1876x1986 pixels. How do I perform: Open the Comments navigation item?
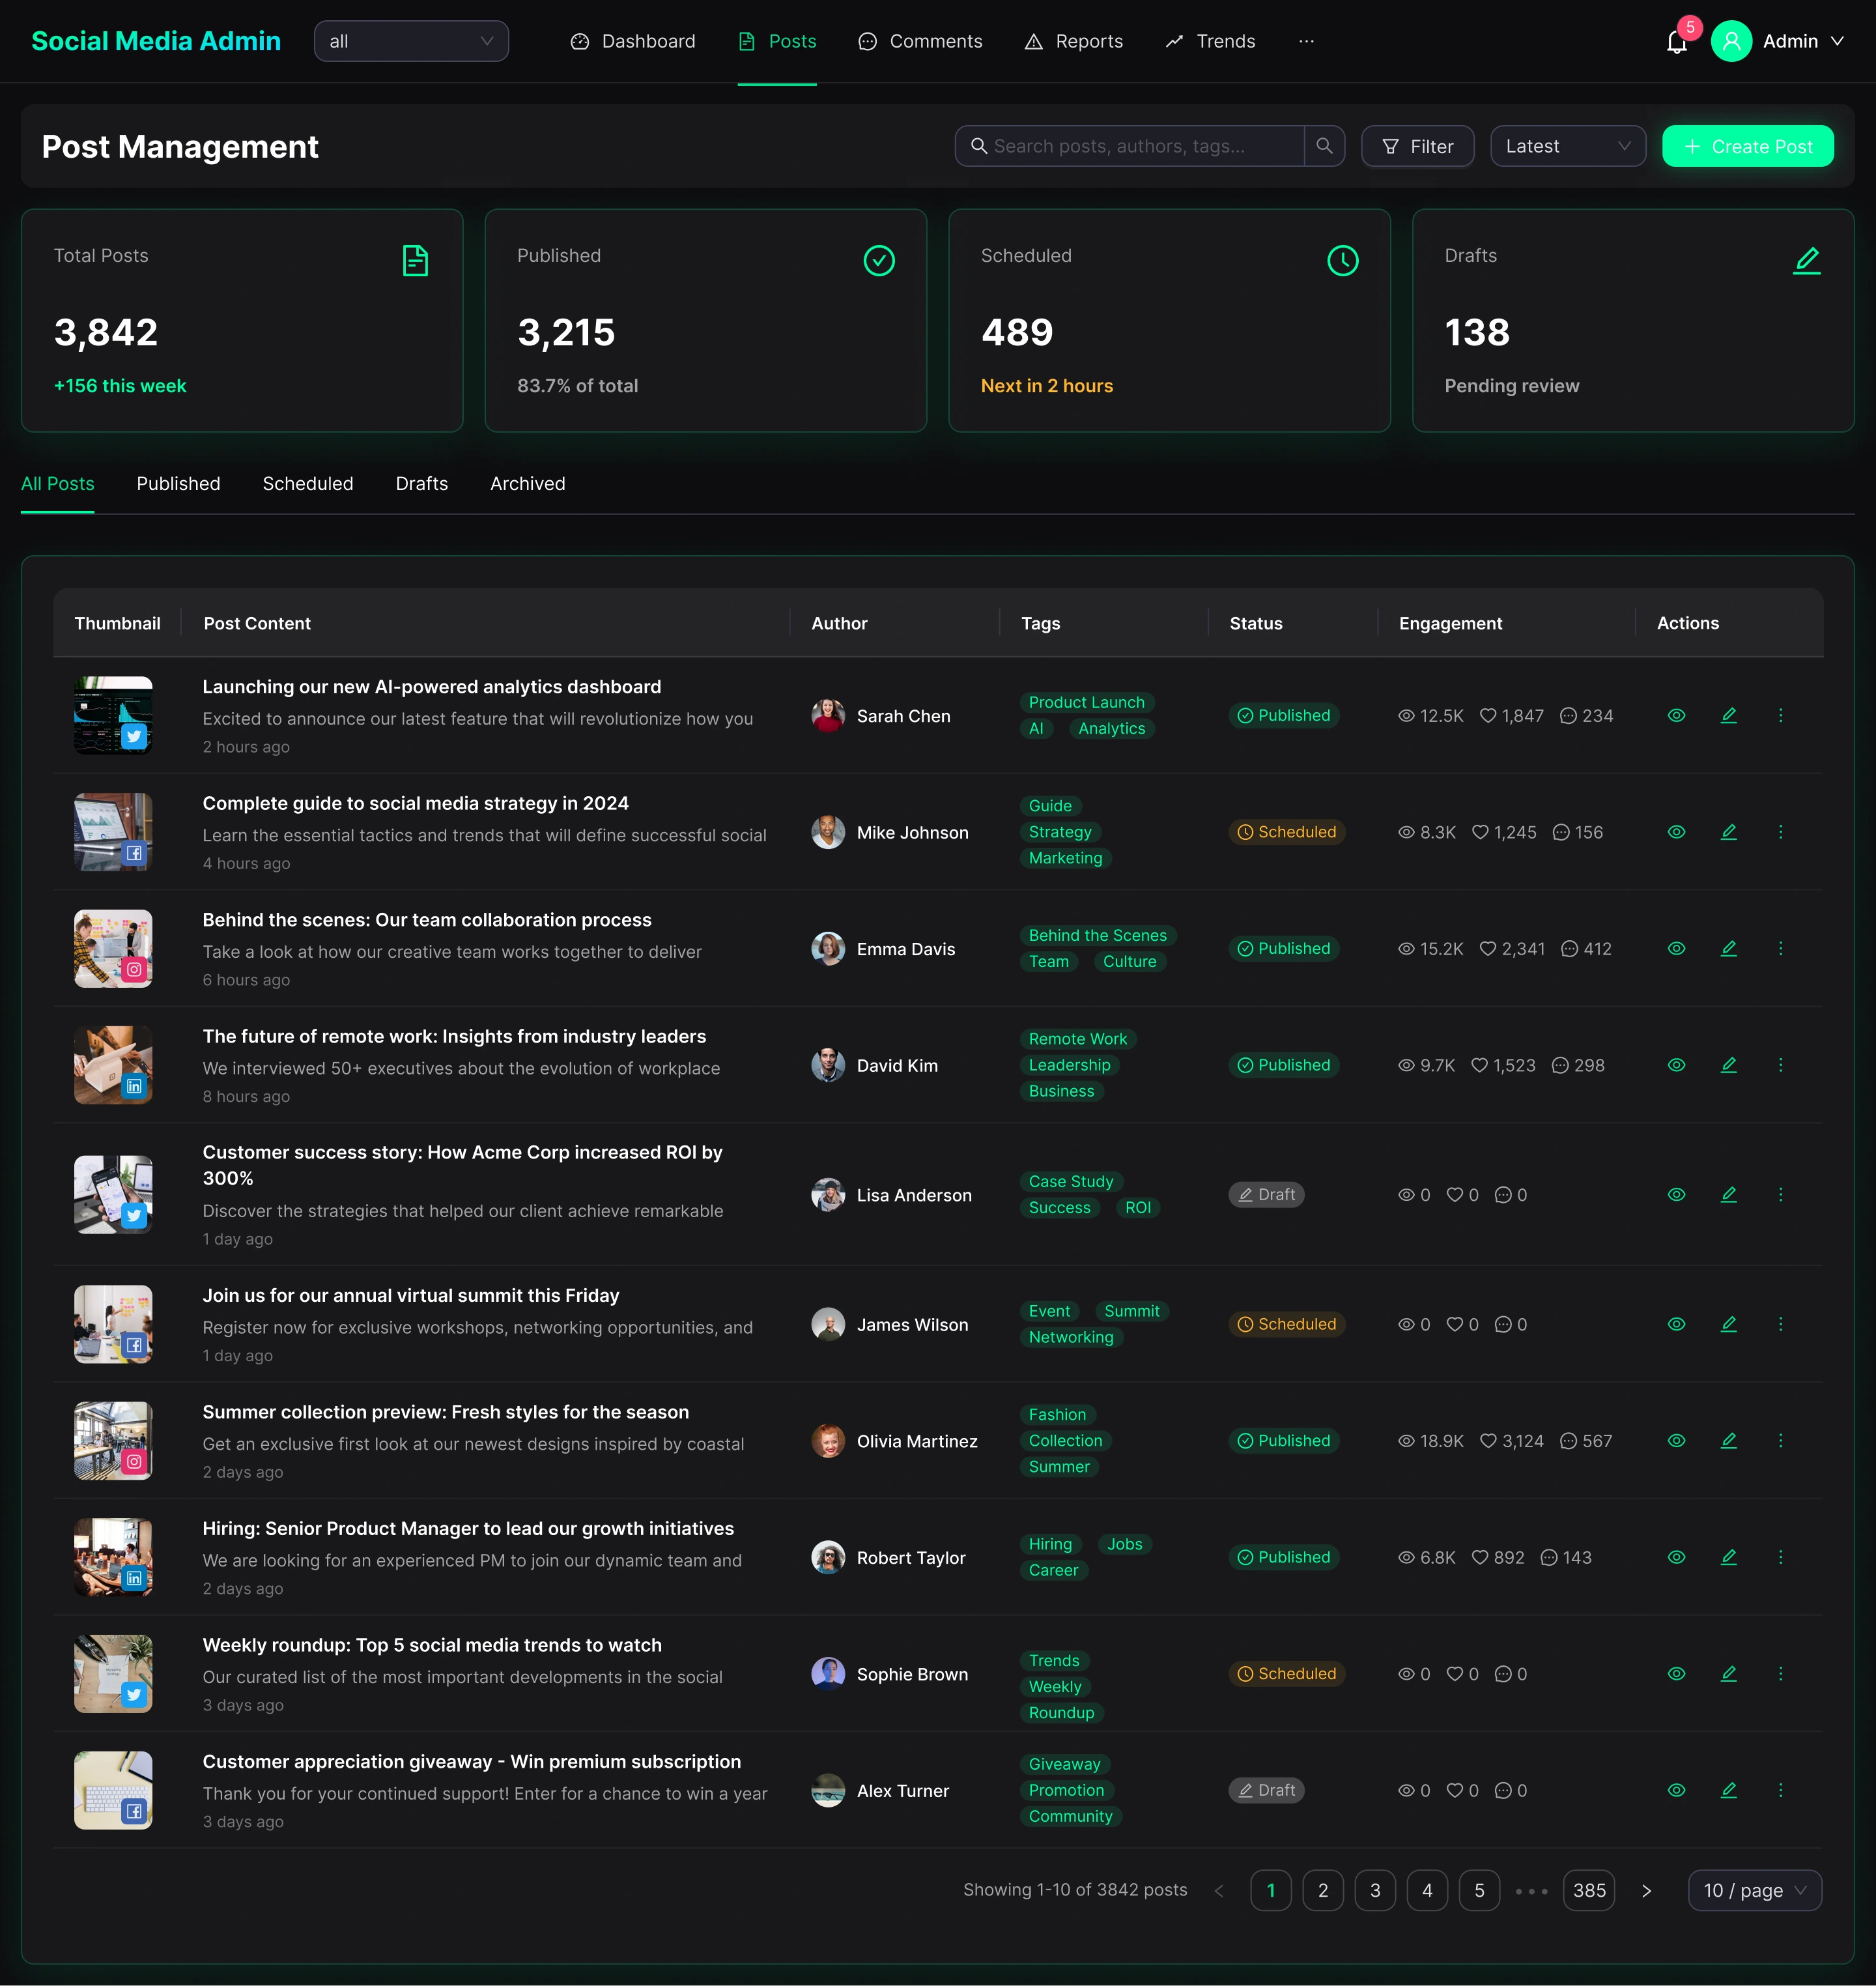point(920,41)
